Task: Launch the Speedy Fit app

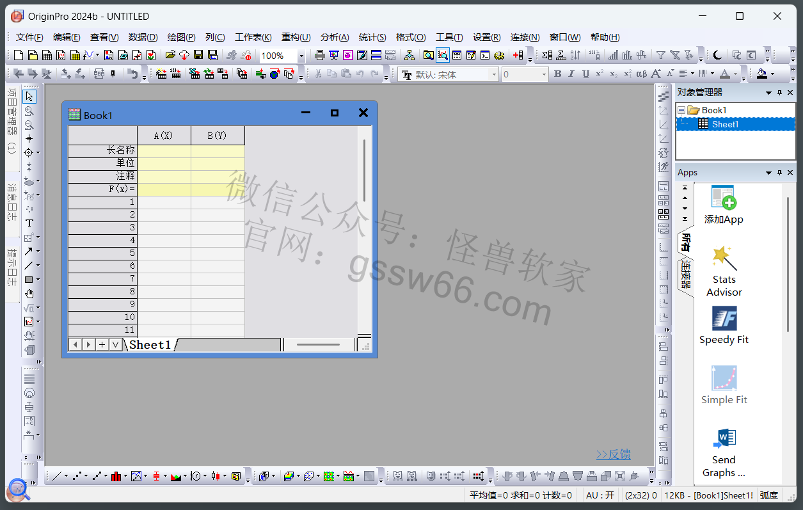Action: tap(724, 325)
